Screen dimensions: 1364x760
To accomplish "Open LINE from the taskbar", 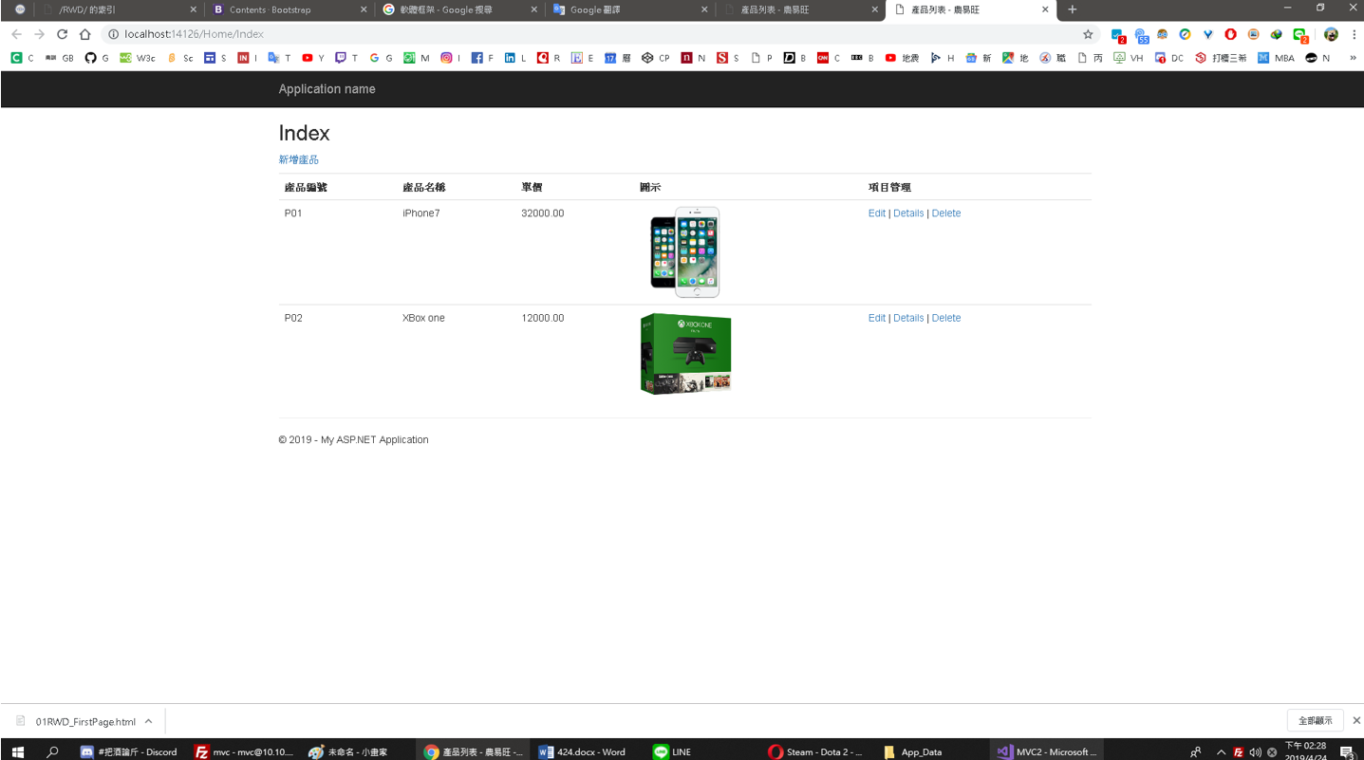I will [701, 751].
